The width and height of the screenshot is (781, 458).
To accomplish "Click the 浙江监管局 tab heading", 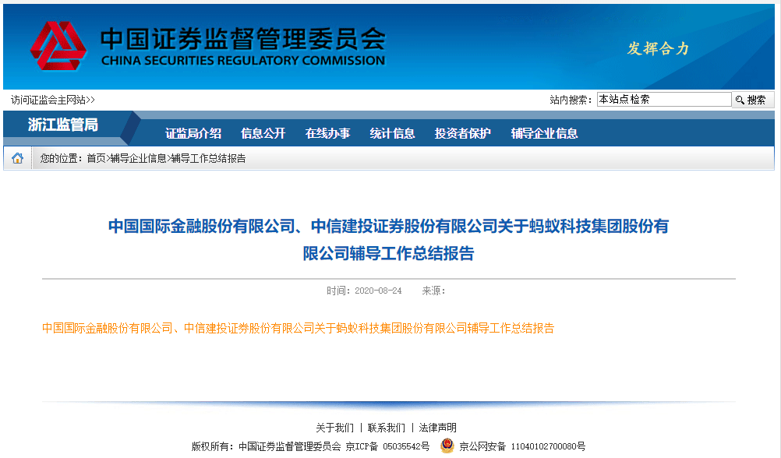I will (x=63, y=125).
